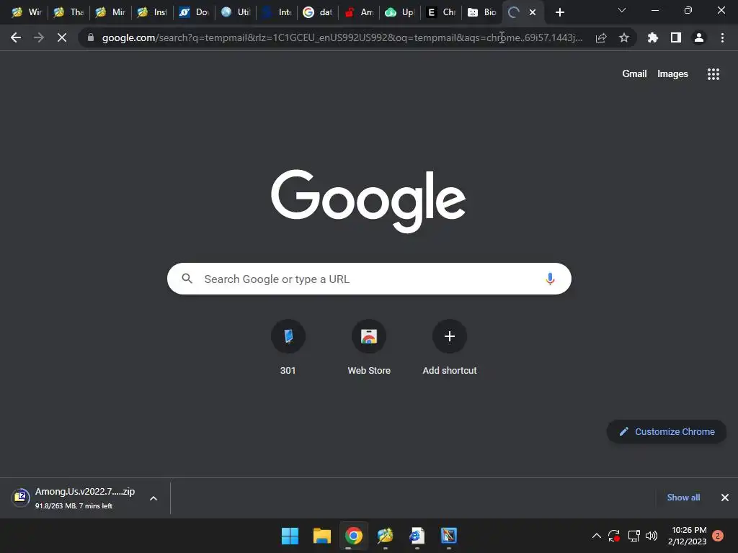
Task: Close the downloads bar
Action: point(725,498)
